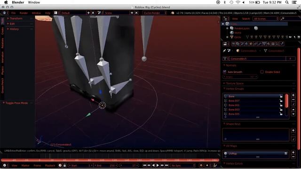Open the Texture properties tab checker icon
This screenshot has width=301, height=169.
pyautogui.click(x=273, y=44)
